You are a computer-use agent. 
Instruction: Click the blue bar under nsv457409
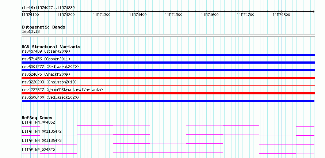coord(168,55)
